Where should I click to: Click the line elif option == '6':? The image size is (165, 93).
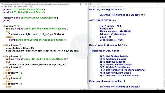pyautogui.click(x=13, y=78)
